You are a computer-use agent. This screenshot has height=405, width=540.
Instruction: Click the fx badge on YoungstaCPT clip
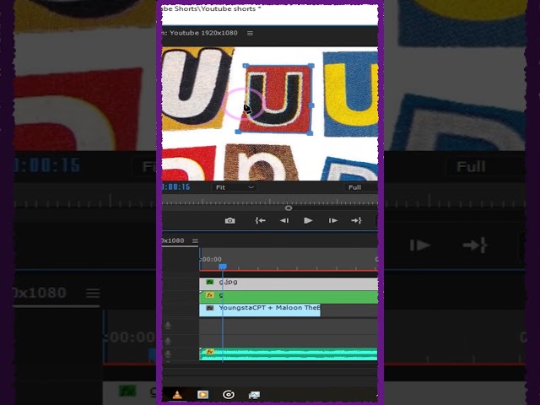pyautogui.click(x=210, y=308)
